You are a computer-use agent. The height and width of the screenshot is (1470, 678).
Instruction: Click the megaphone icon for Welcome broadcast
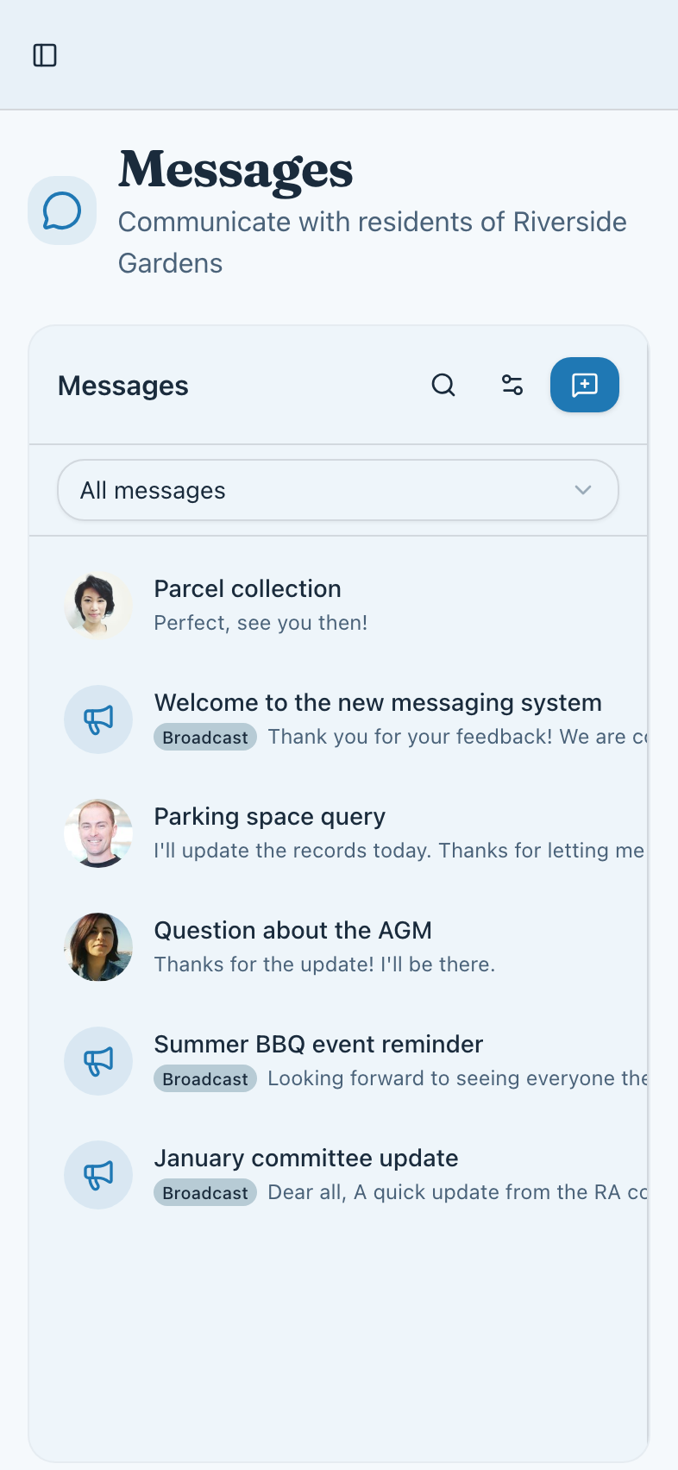click(x=98, y=719)
